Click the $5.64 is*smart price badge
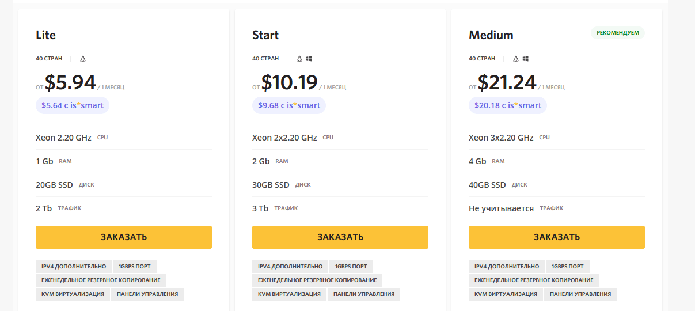The width and height of the screenshot is (695, 311). 73,105
